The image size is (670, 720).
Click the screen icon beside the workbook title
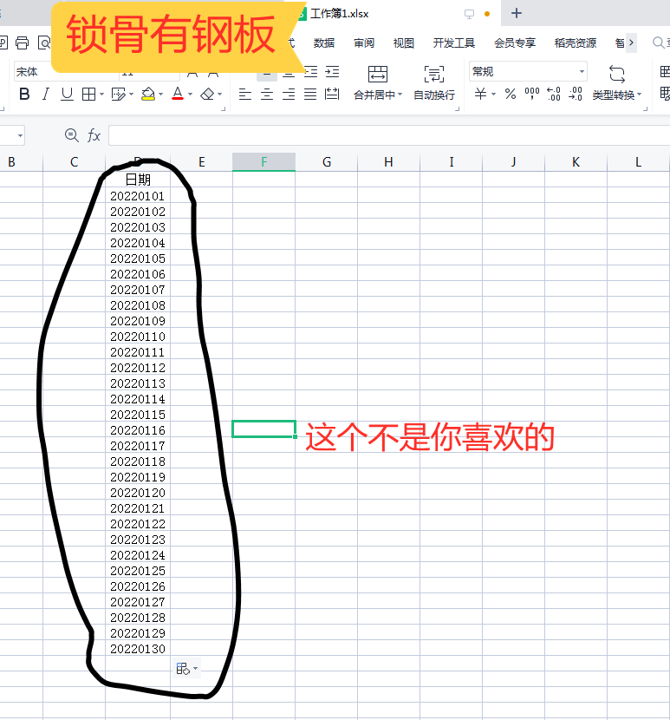tap(469, 14)
